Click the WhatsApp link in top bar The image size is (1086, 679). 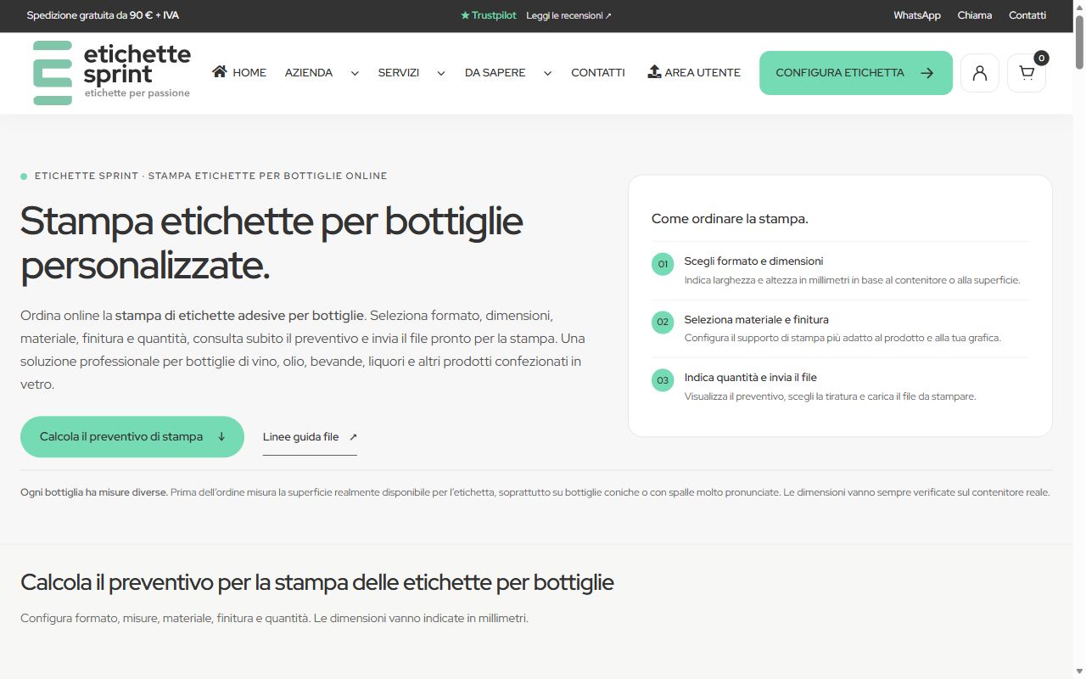[x=917, y=15]
